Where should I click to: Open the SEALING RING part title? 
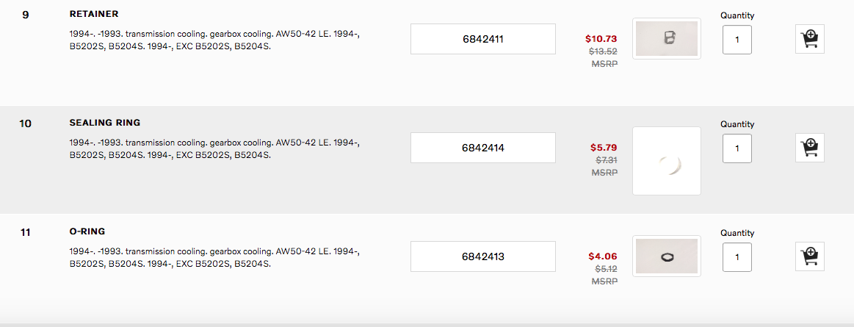coord(104,123)
